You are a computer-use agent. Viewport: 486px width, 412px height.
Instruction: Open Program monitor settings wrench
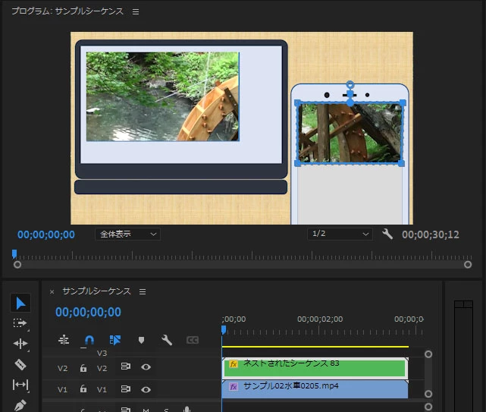387,234
